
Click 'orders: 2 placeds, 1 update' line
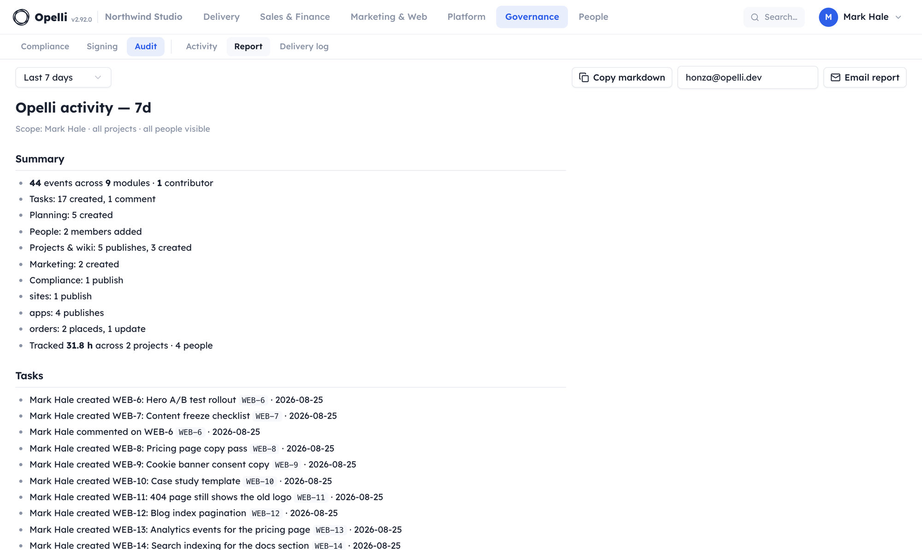pyautogui.click(x=88, y=329)
